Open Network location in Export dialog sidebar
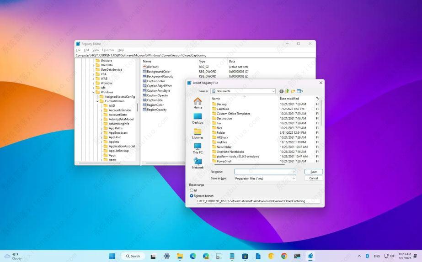This screenshot has width=422, height=262. [x=198, y=163]
